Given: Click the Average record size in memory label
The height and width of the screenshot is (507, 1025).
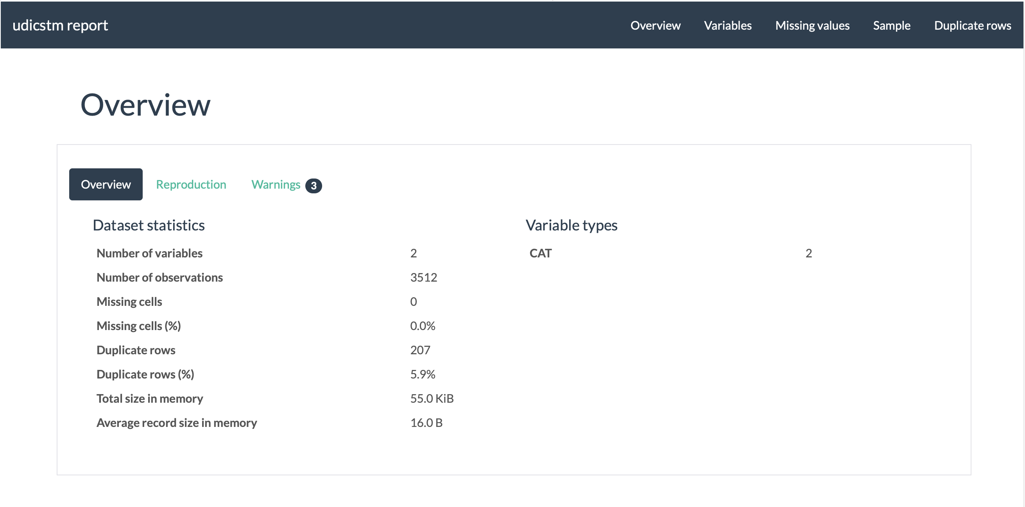Looking at the screenshot, I should [x=177, y=423].
